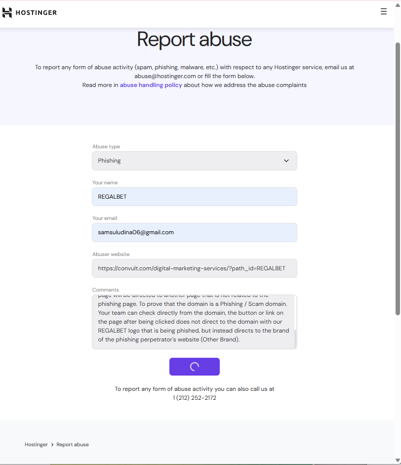Open the Abuse type dropdown showing Phishing

(x=195, y=161)
